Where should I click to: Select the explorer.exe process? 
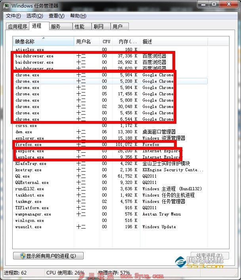coord(110,138)
